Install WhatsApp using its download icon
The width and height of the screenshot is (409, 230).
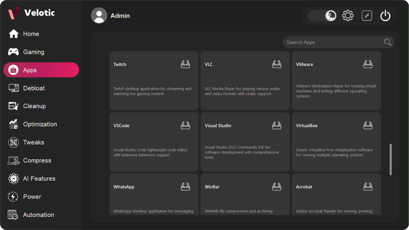point(185,187)
